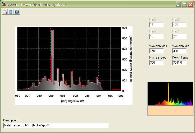The height and width of the screenshot is (133, 195).
Task: Click the Max Y field showing 241
Action: coord(179,36)
